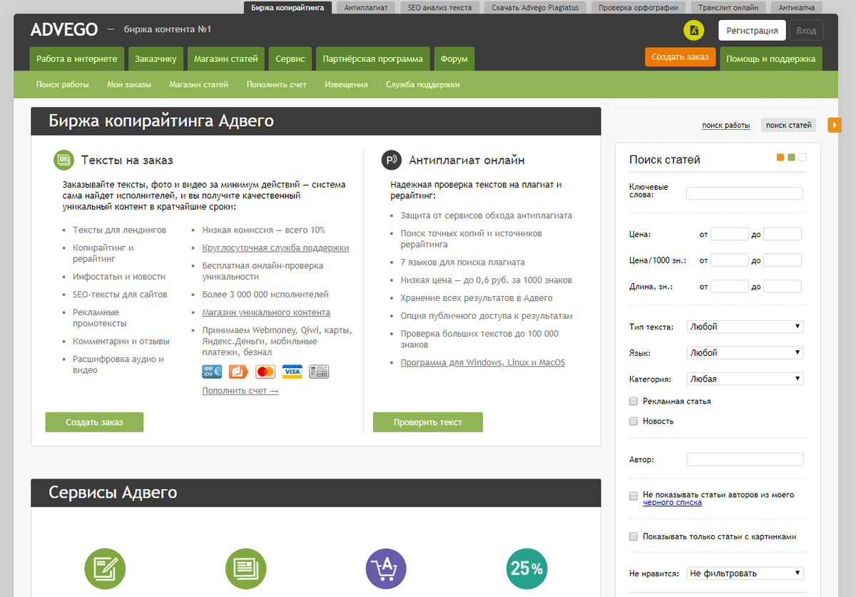
Task: Click the green 'Создать заказ' button
Action: tap(94, 422)
